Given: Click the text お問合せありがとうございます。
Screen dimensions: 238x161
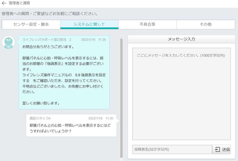Looking at the screenshot, I should 48,47.
